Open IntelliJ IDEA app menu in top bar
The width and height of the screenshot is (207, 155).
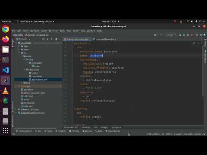pos(35,22)
